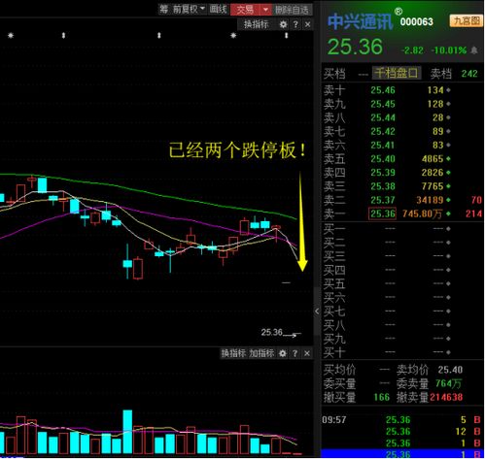Click the 撤卖量 value 214638
The width and height of the screenshot is (485, 459).
pyautogui.click(x=446, y=397)
